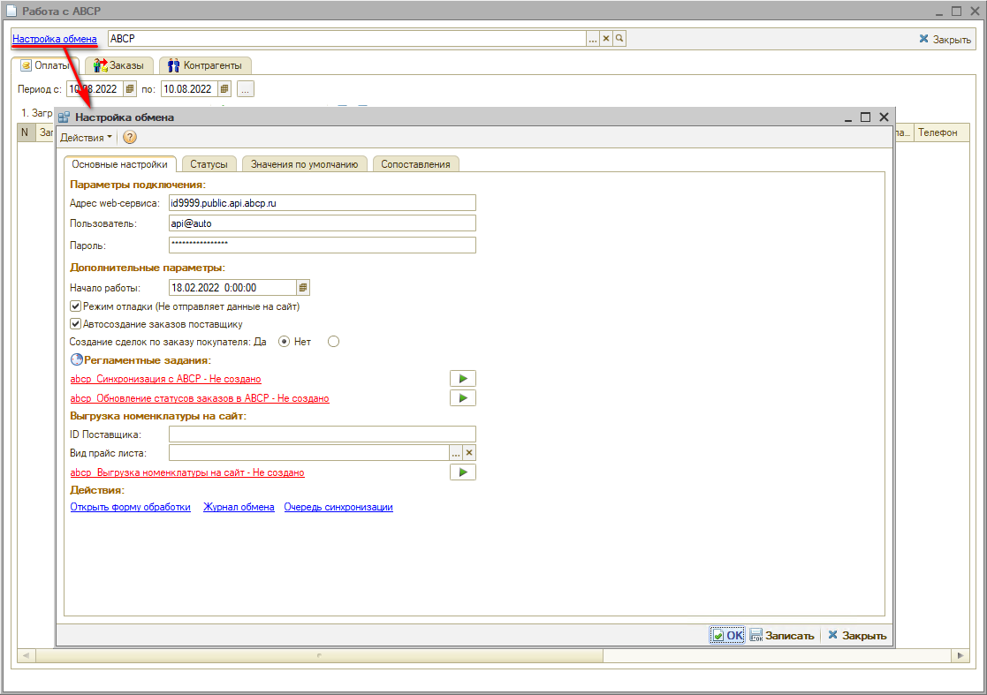
Task: Open the Очередь синхронизации link
Action: point(338,507)
